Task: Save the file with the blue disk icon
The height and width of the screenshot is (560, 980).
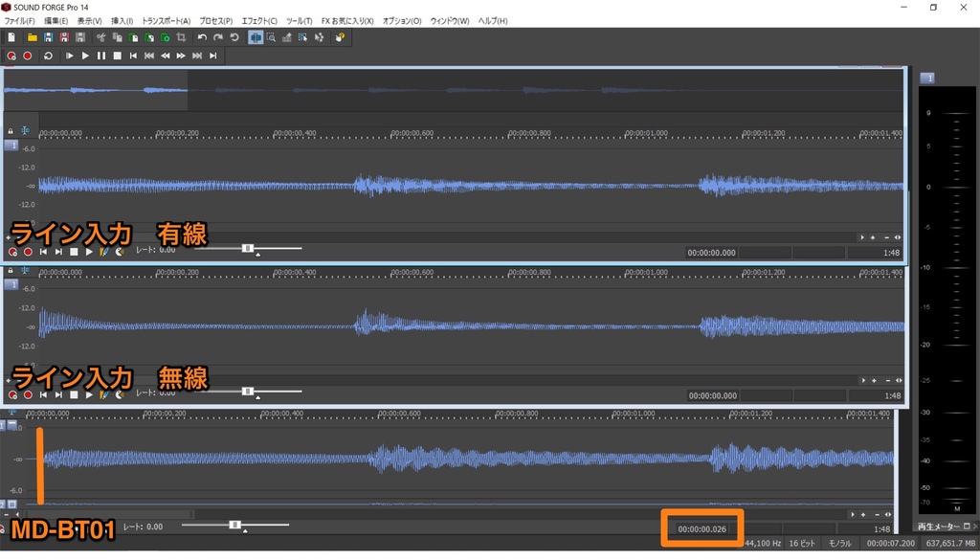Action: coord(48,37)
